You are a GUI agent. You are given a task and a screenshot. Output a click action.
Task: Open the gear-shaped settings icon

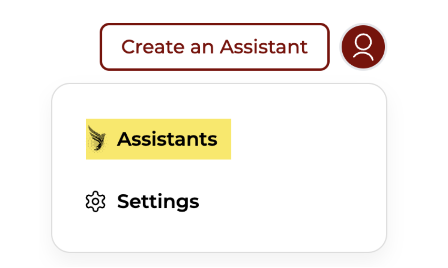(x=96, y=202)
